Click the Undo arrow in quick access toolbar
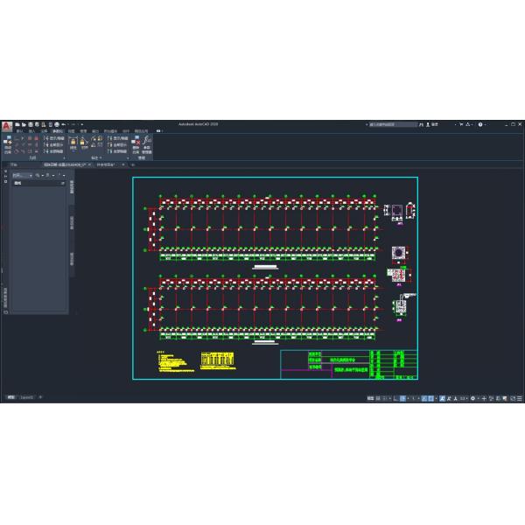This screenshot has width=525, height=525. click(x=64, y=124)
